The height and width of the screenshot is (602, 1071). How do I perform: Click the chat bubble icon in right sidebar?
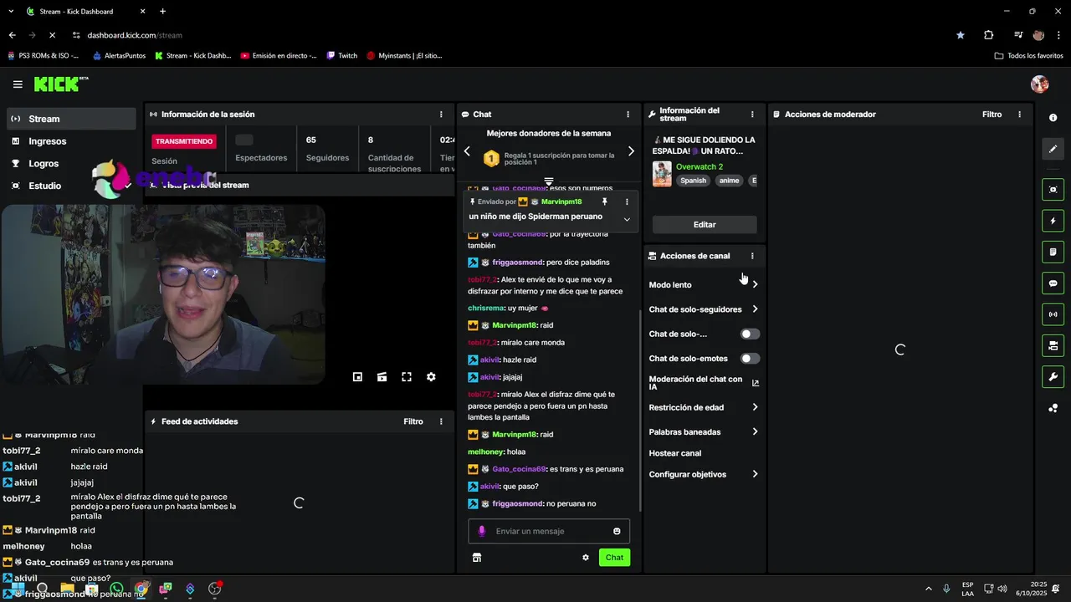(x=1053, y=283)
